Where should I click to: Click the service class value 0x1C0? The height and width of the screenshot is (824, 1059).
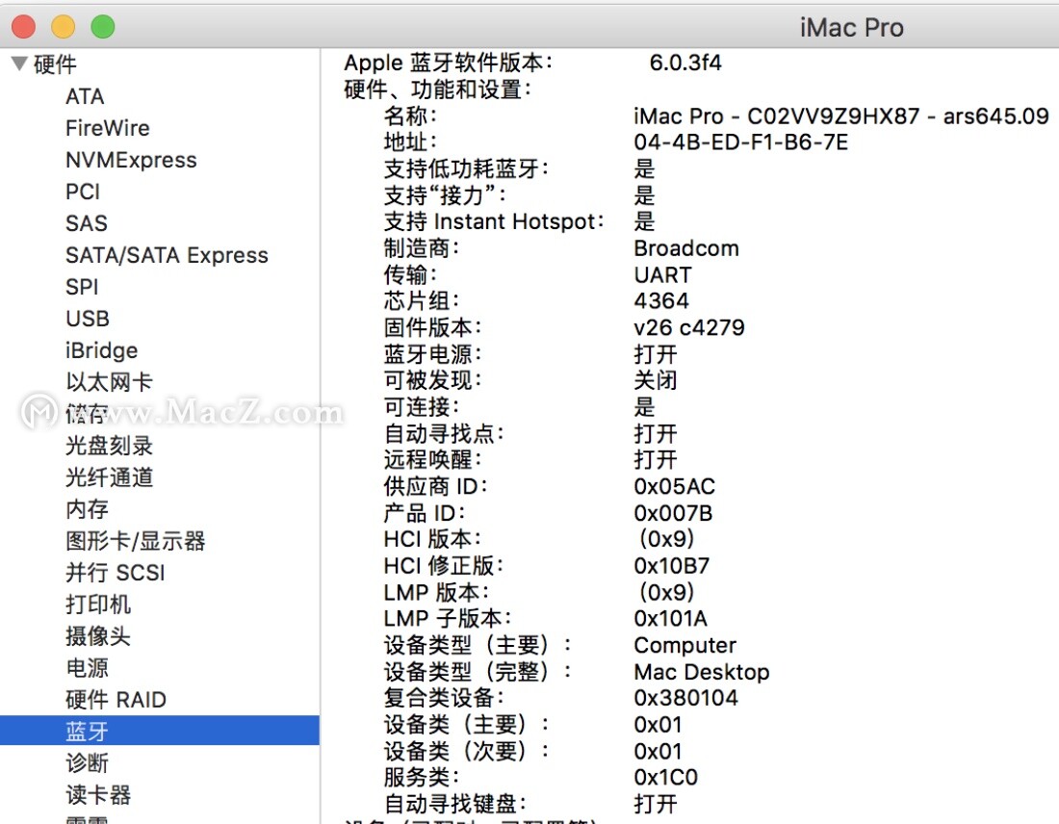coord(665,778)
